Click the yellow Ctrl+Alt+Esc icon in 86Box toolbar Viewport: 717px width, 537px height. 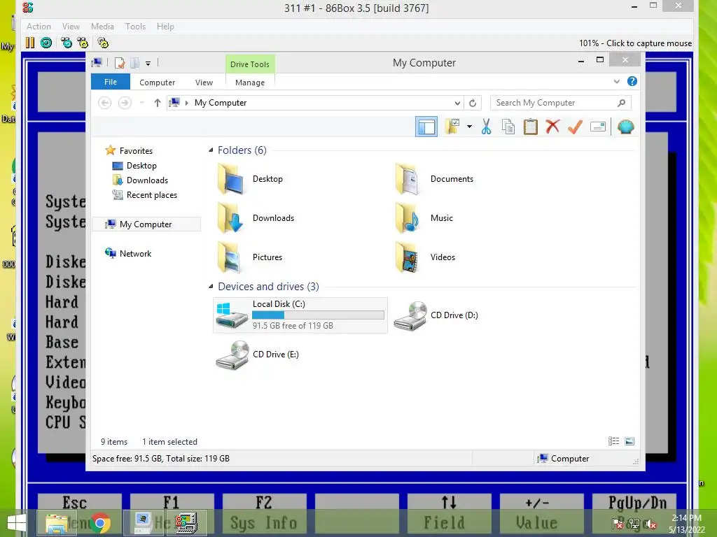click(x=83, y=43)
